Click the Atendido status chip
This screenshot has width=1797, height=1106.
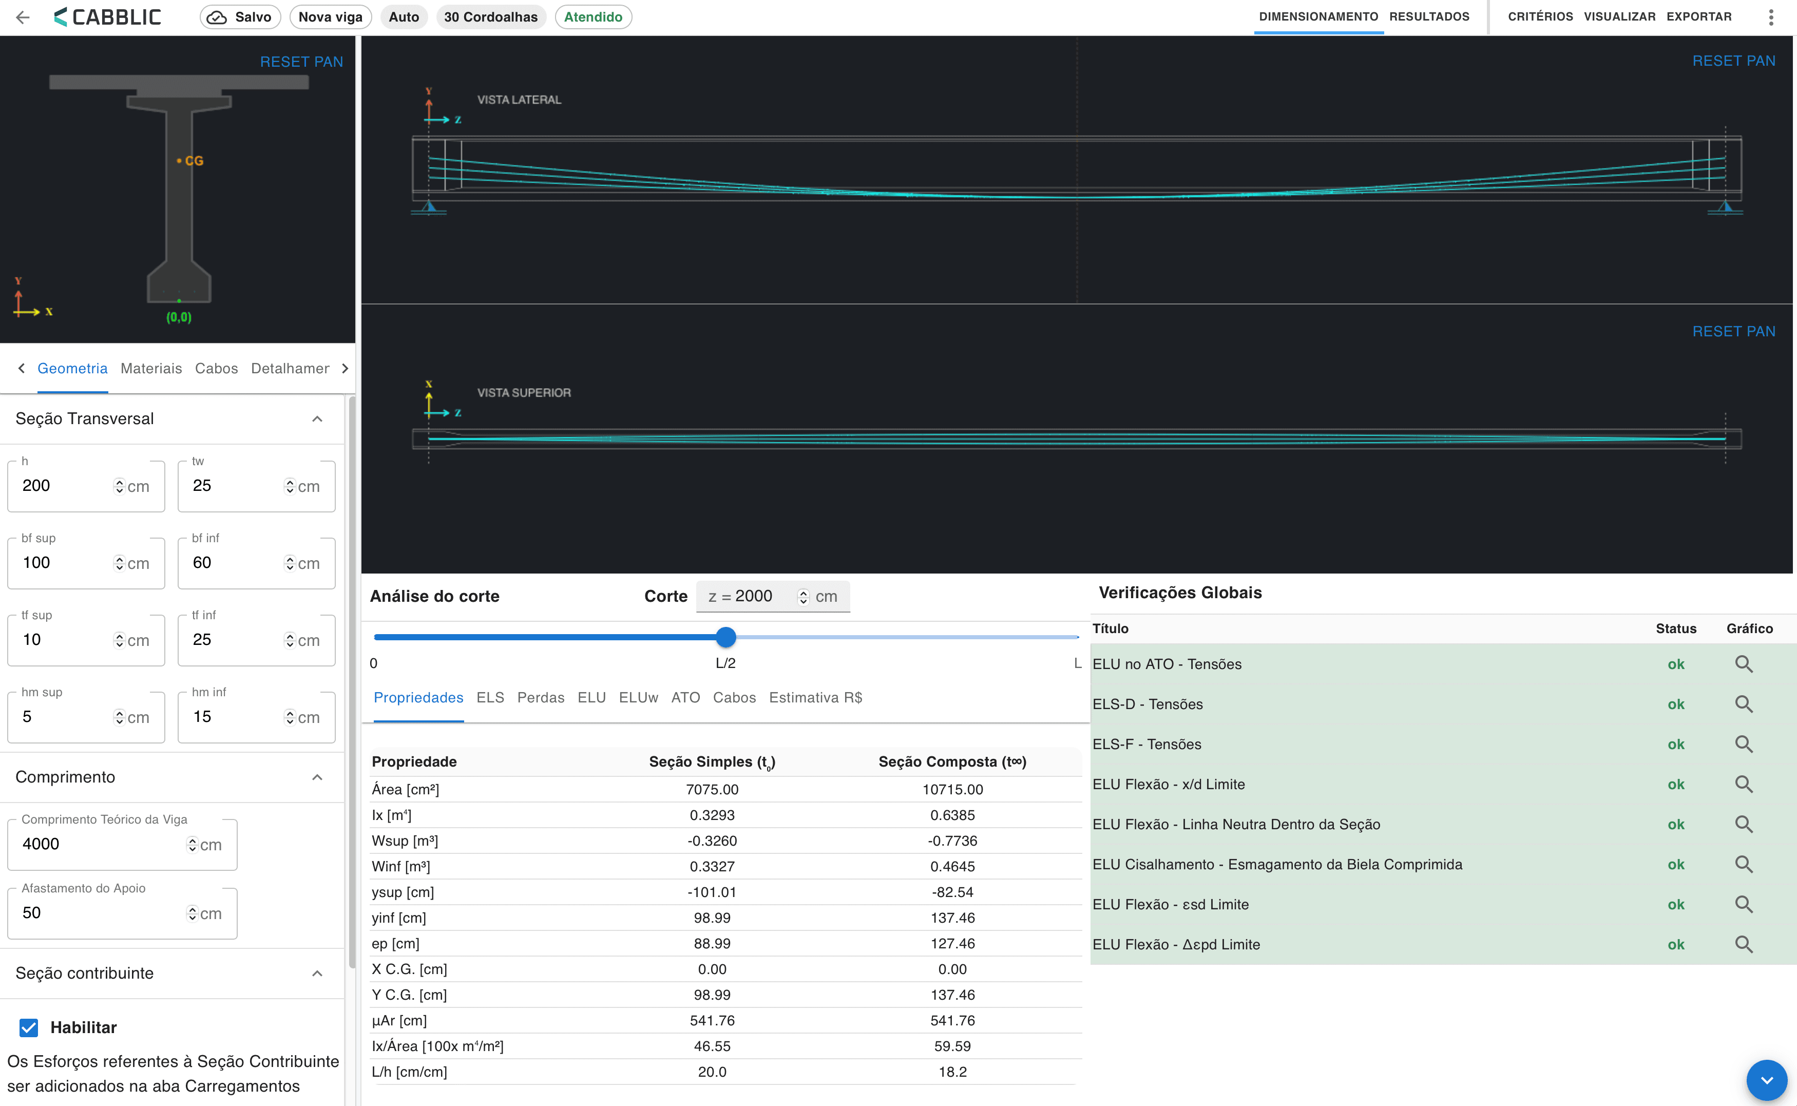point(593,17)
